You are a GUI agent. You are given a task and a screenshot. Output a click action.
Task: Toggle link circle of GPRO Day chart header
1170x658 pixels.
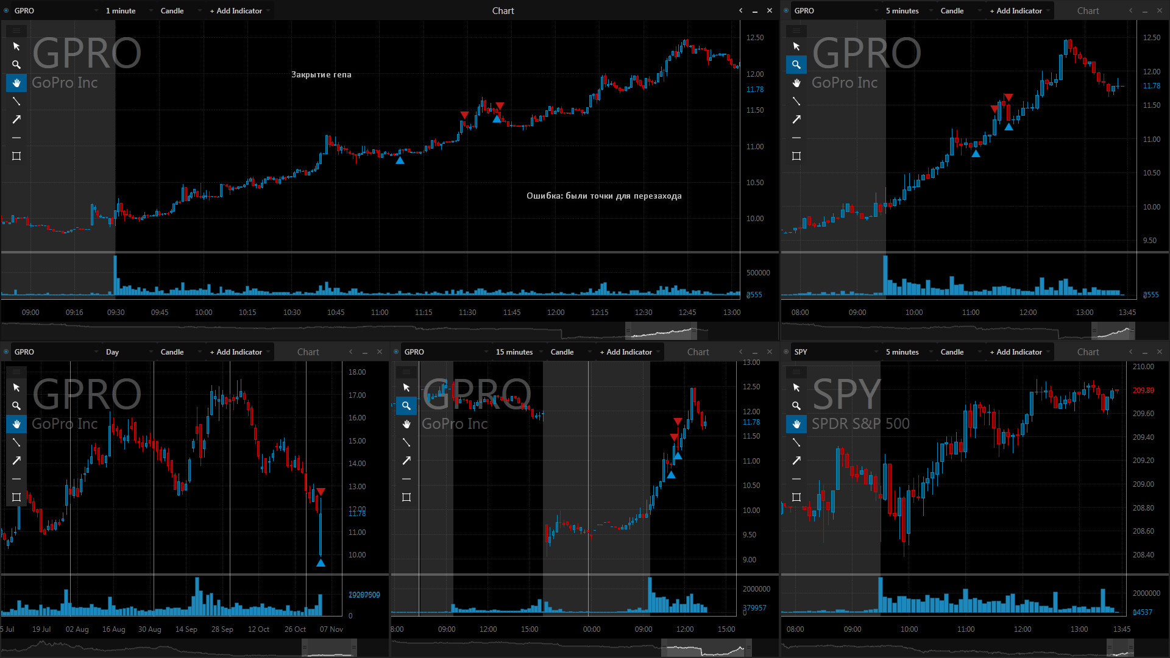(x=6, y=352)
